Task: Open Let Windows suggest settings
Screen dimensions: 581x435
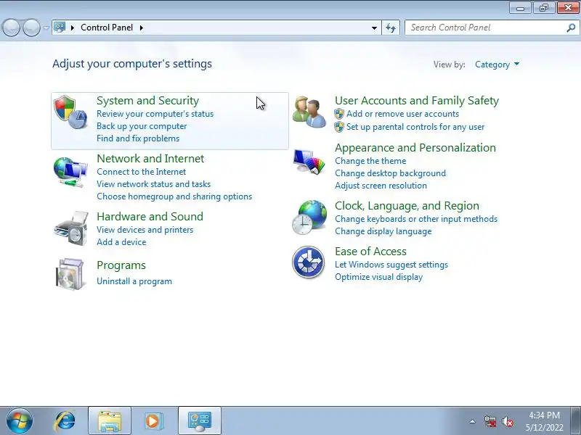Action: (x=391, y=265)
